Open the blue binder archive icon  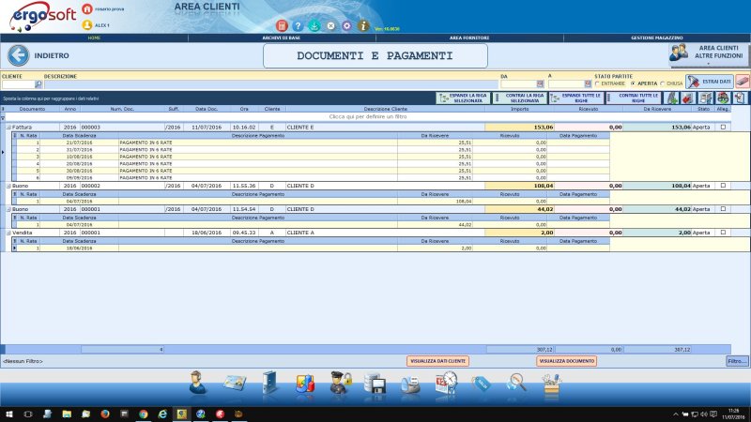click(x=269, y=383)
